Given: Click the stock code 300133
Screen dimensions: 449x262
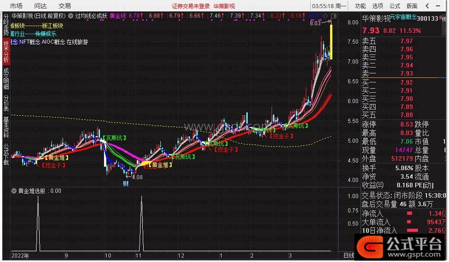Looking at the screenshot, I should point(427,18).
